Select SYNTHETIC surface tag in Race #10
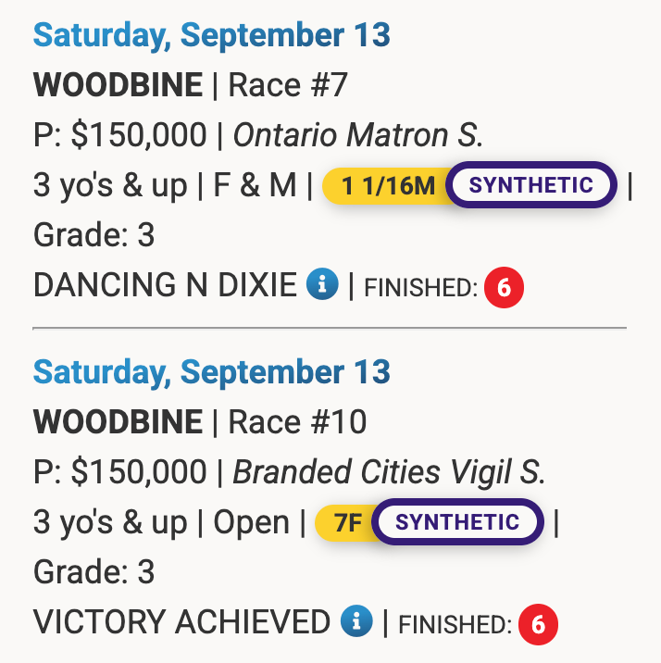This screenshot has width=661, height=663. (456, 522)
